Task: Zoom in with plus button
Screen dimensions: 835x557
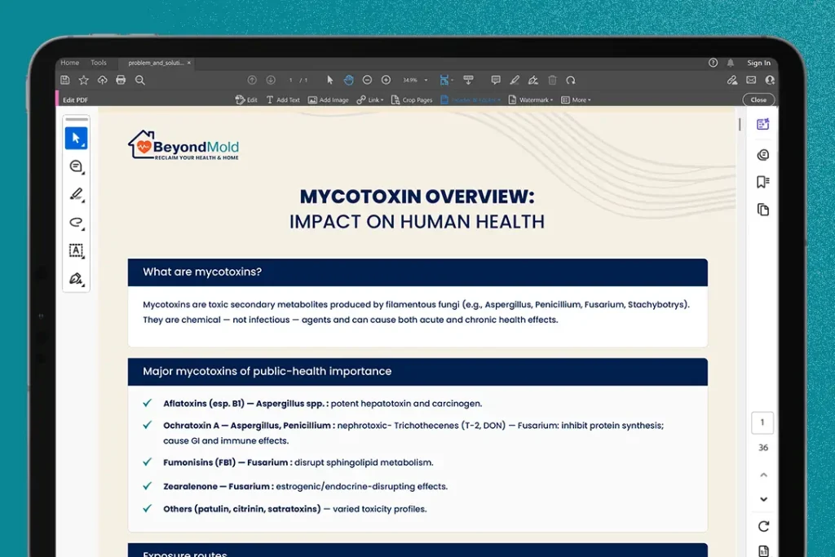Action: point(386,80)
